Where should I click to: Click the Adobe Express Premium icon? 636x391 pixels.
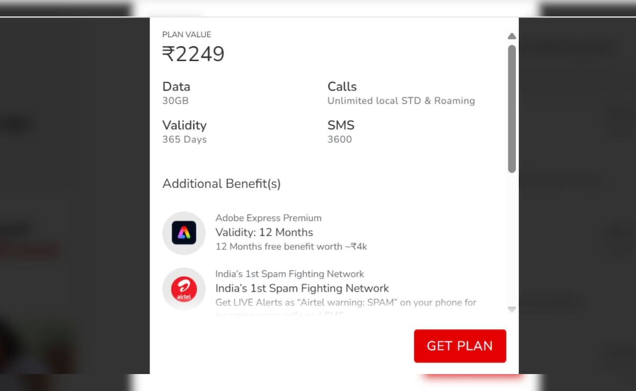pos(184,233)
